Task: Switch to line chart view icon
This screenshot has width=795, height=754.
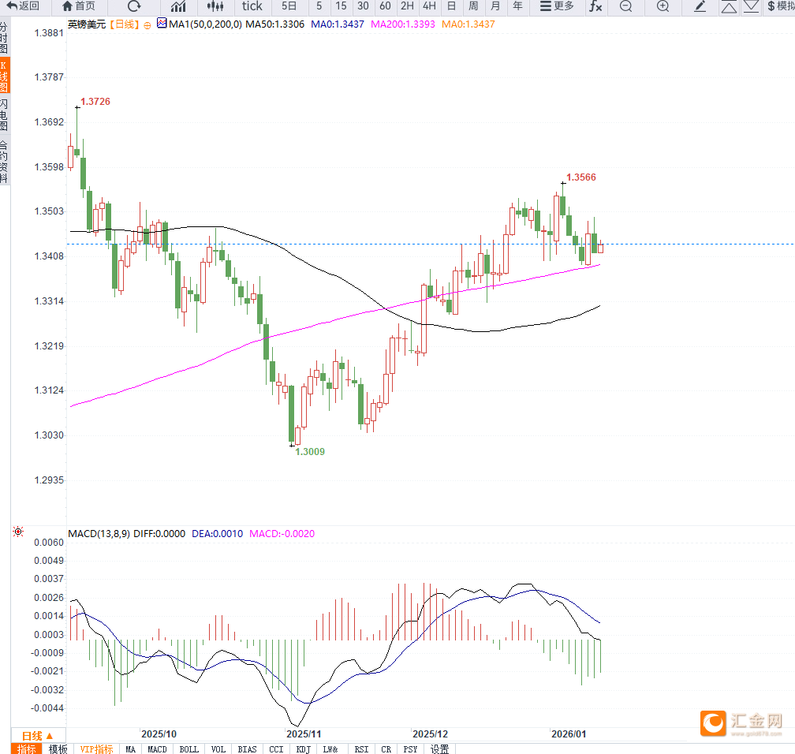Action: pos(178,6)
